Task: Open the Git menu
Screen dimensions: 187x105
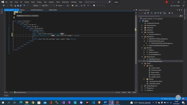Action: (x=21, y=2)
